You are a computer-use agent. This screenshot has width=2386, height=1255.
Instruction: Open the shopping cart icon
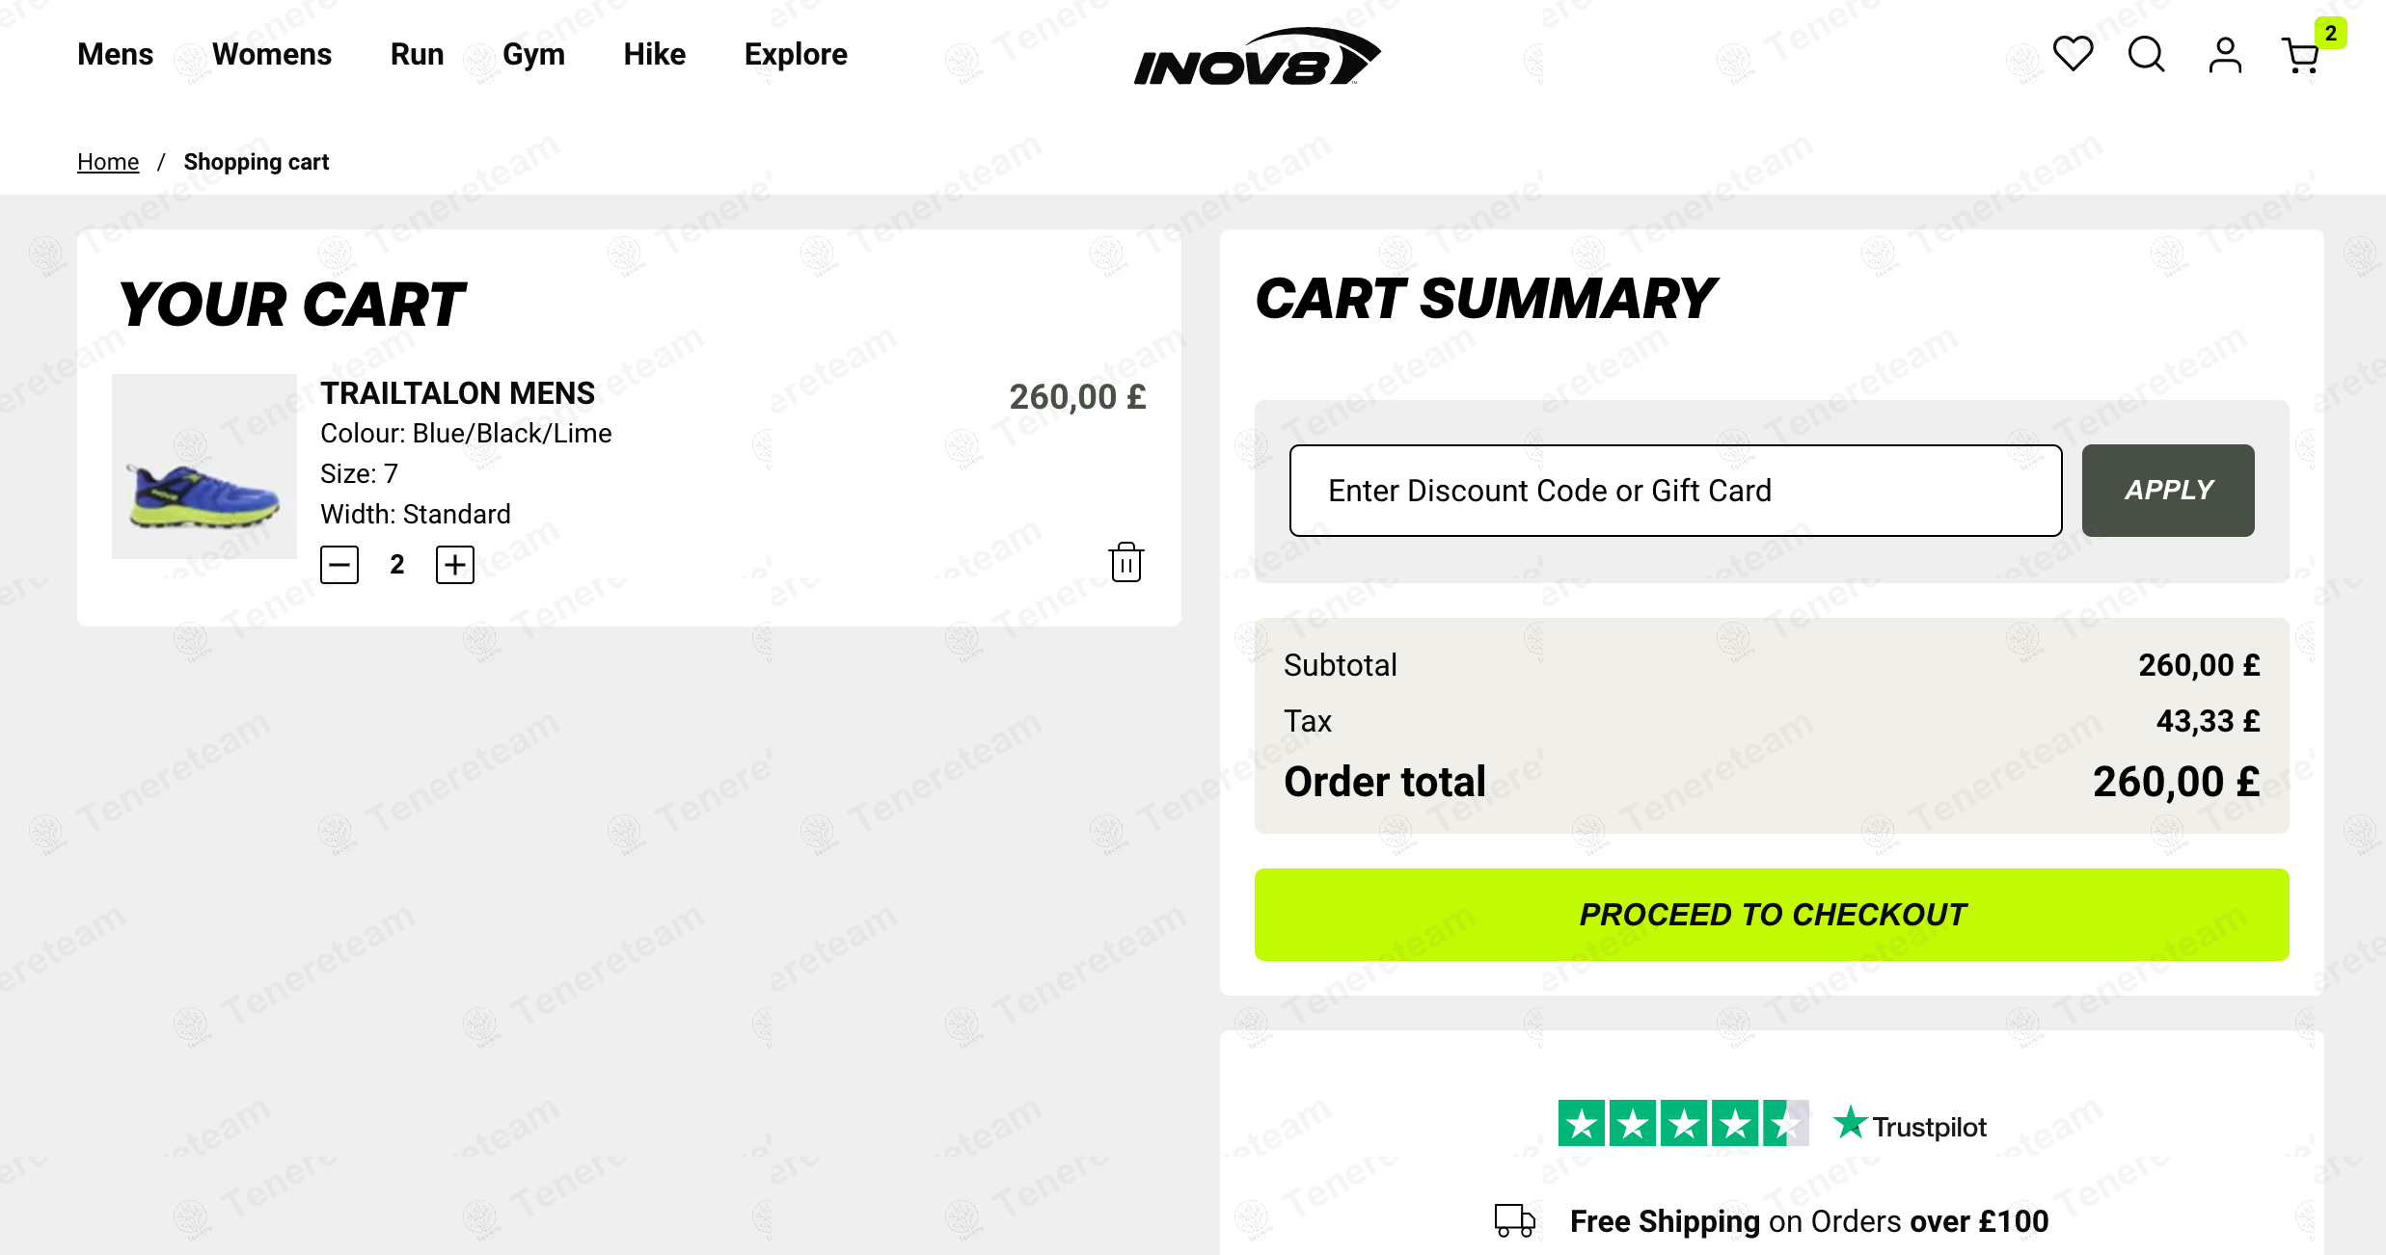2301,56
